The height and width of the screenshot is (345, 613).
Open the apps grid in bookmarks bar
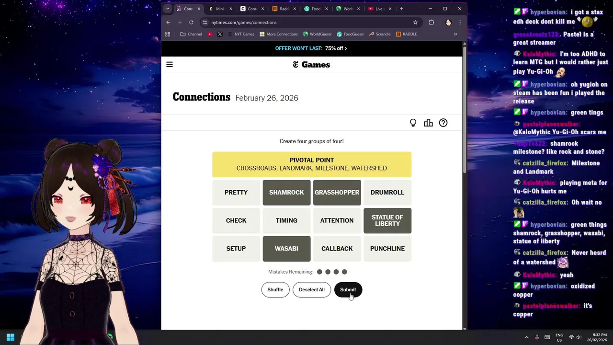(168, 34)
